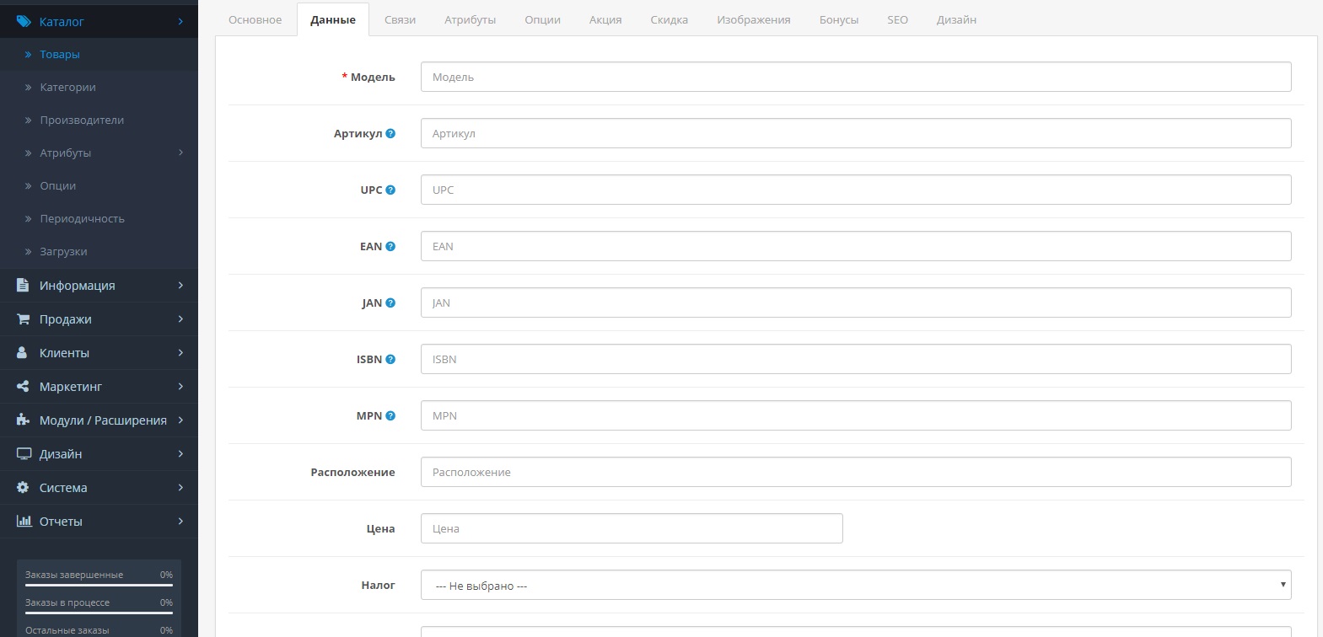Viewport: 1323px width, 637px height.
Task: Go to the SEO tab
Action: (897, 19)
